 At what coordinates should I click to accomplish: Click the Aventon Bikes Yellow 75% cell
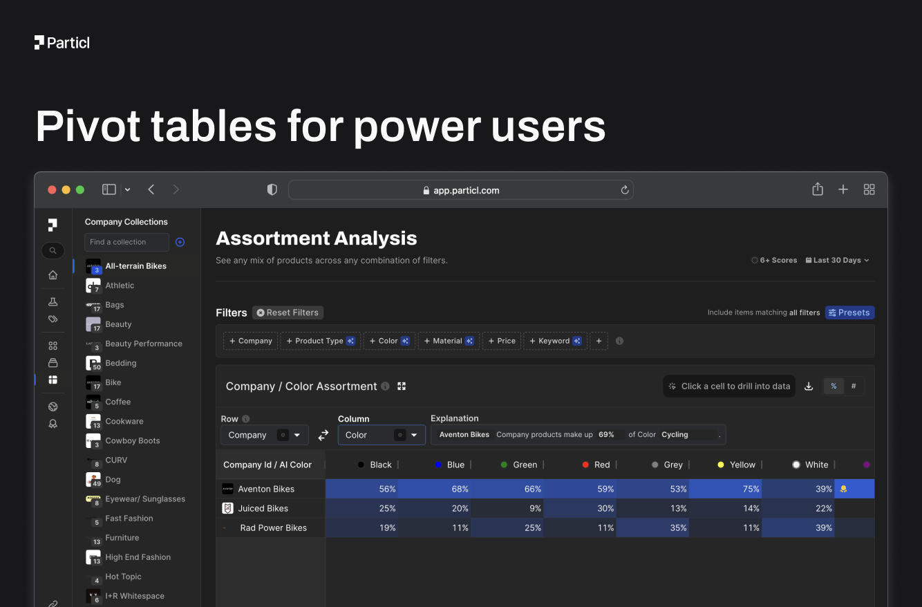click(x=726, y=489)
